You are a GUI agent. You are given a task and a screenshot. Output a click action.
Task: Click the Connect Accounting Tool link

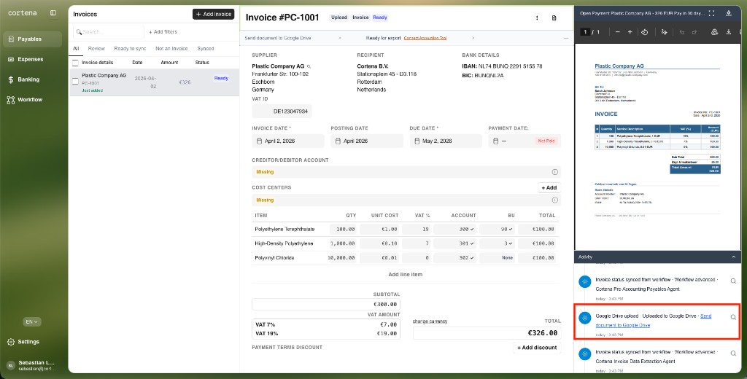coord(425,38)
